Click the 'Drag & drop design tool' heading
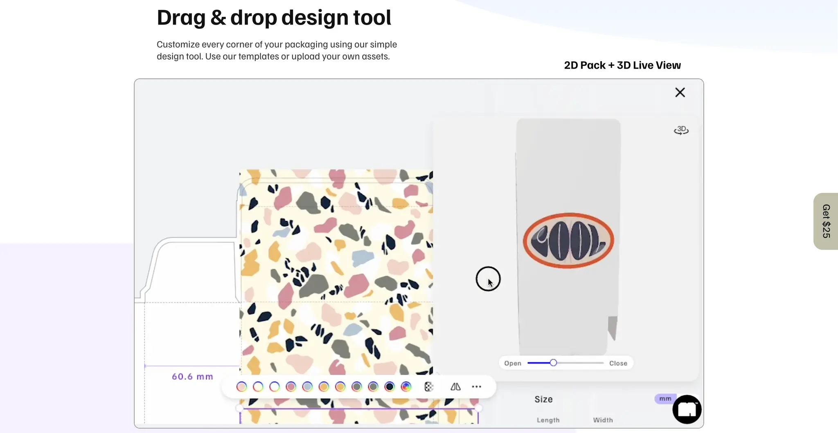The width and height of the screenshot is (838, 433). pos(274,18)
